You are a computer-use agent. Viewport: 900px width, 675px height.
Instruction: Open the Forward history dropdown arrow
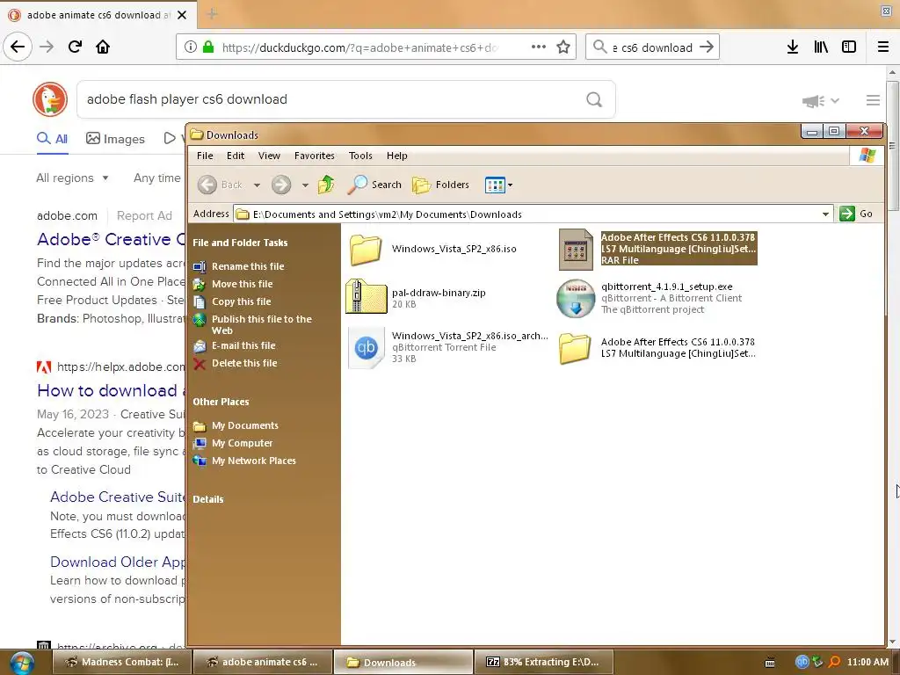tap(305, 185)
